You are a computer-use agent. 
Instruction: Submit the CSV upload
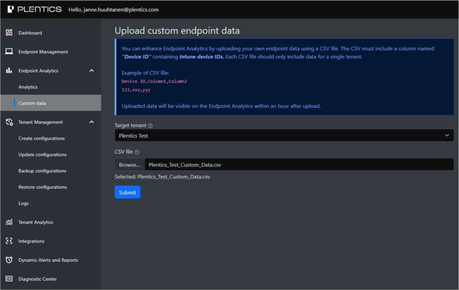(127, 192)
